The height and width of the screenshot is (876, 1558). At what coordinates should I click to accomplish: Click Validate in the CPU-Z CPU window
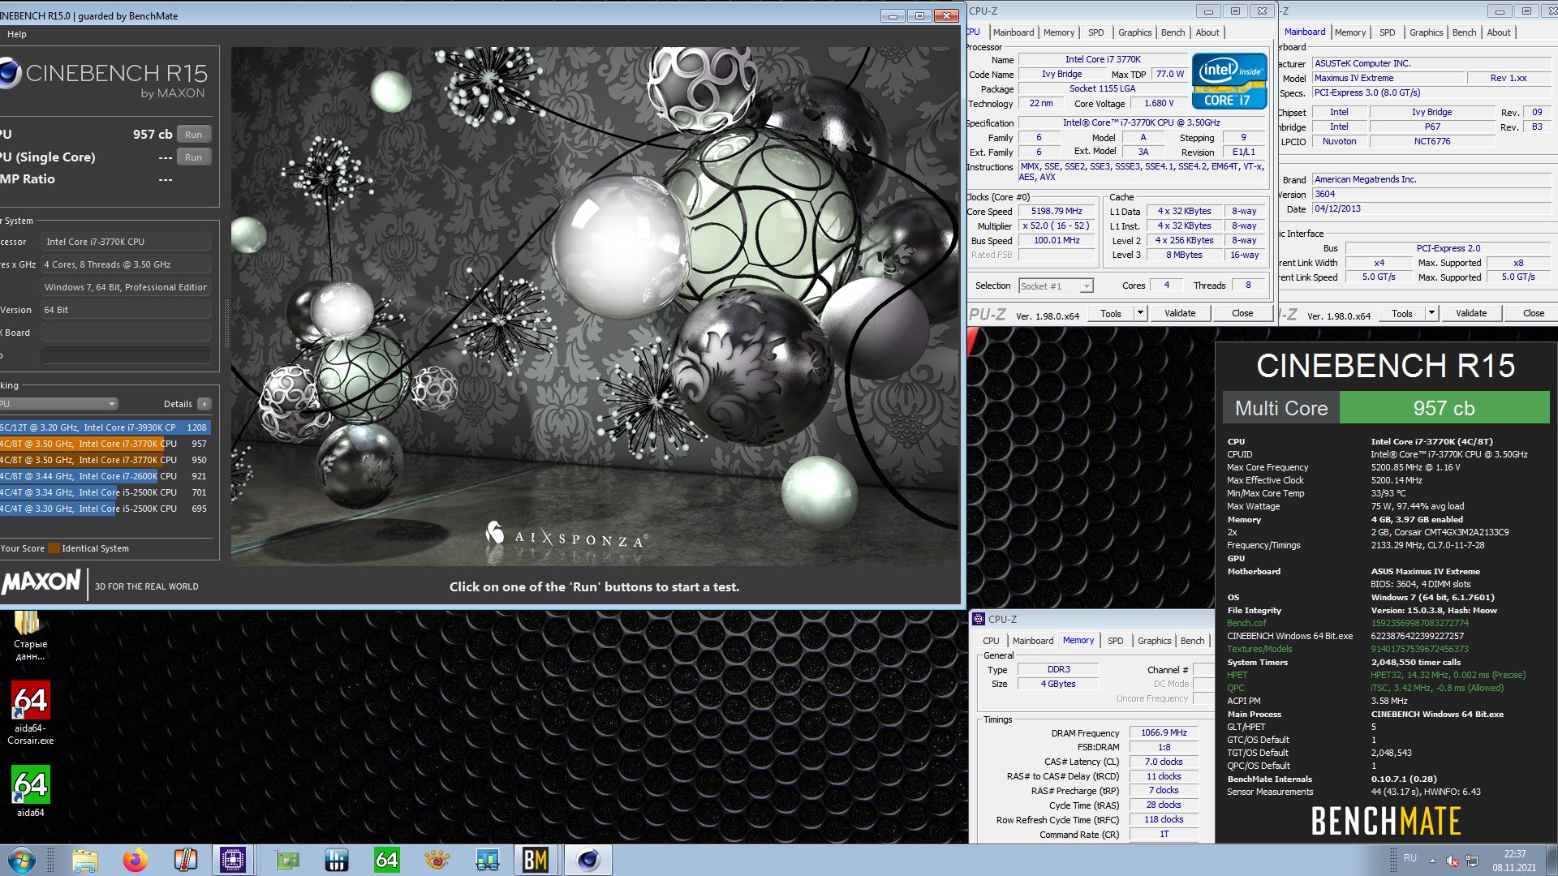coord(1180,313)
